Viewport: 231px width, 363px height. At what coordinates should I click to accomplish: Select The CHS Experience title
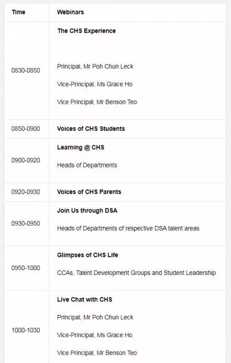click(x=87, y=31)
